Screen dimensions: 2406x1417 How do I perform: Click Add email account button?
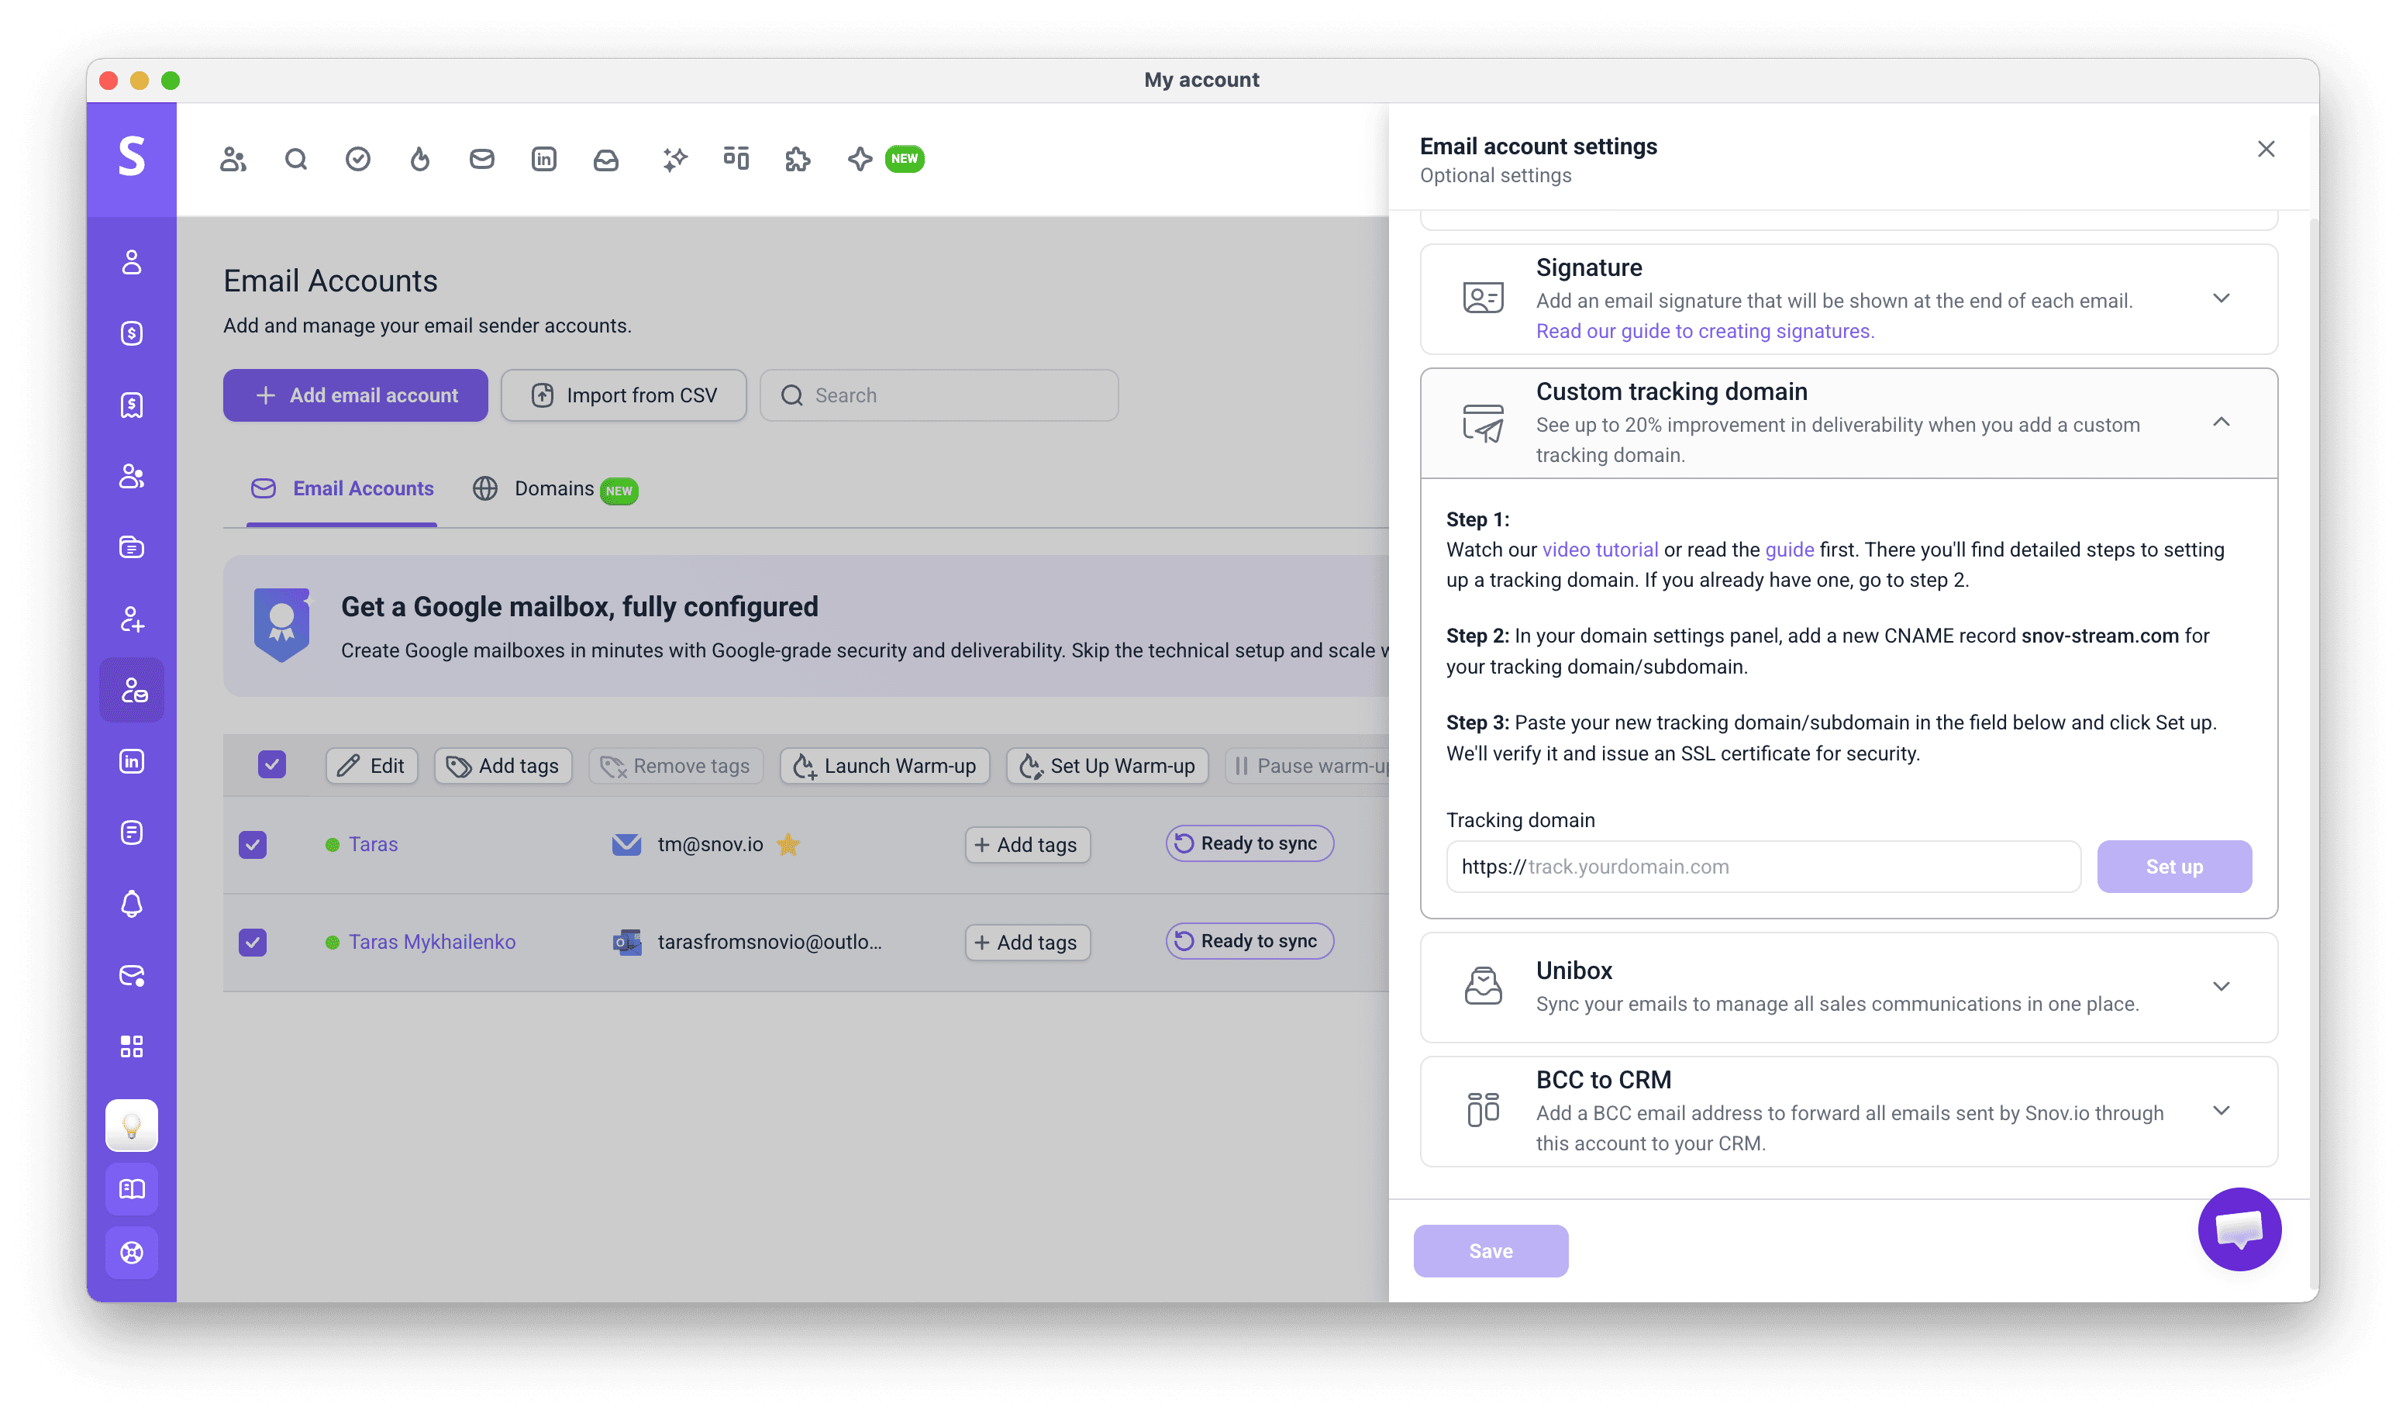tap(355, 395)
